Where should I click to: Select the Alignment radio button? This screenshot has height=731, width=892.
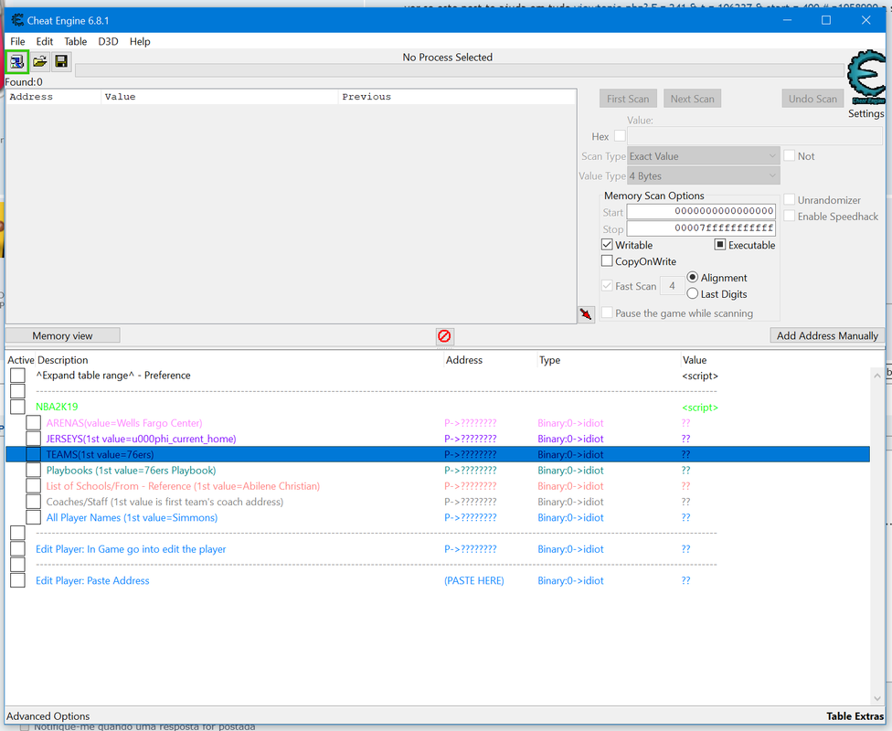(693, 277)
